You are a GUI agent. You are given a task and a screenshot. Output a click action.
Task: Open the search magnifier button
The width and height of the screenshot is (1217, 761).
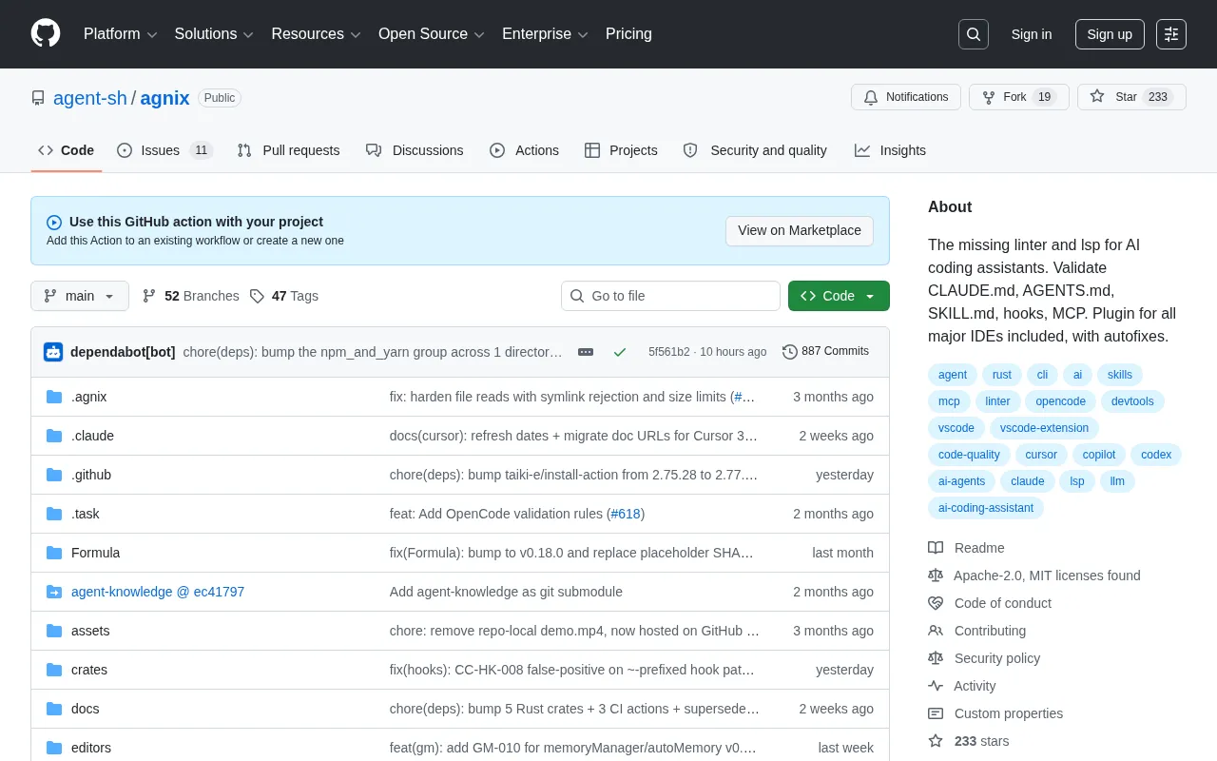(974, 34)
